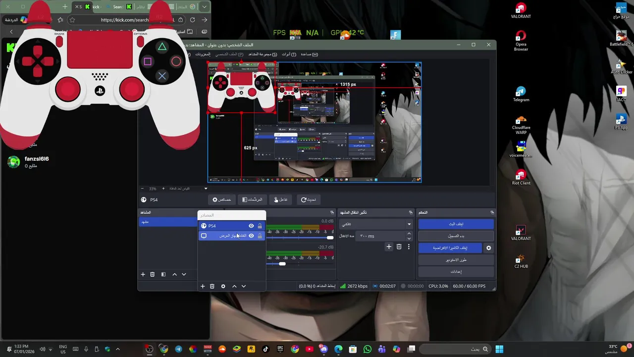Open Telegram desktop shortcut
Image resolution: width=634 pixels, height=357 pixels.
click(x=521, y=94)
